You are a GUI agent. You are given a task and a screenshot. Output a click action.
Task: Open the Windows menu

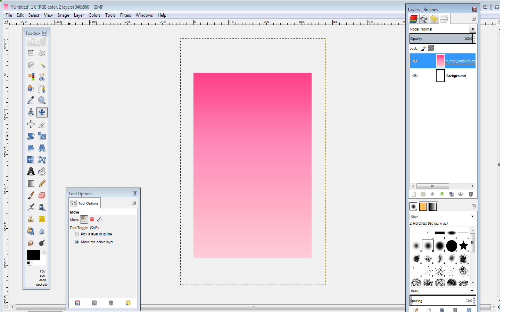pos(144,15)
